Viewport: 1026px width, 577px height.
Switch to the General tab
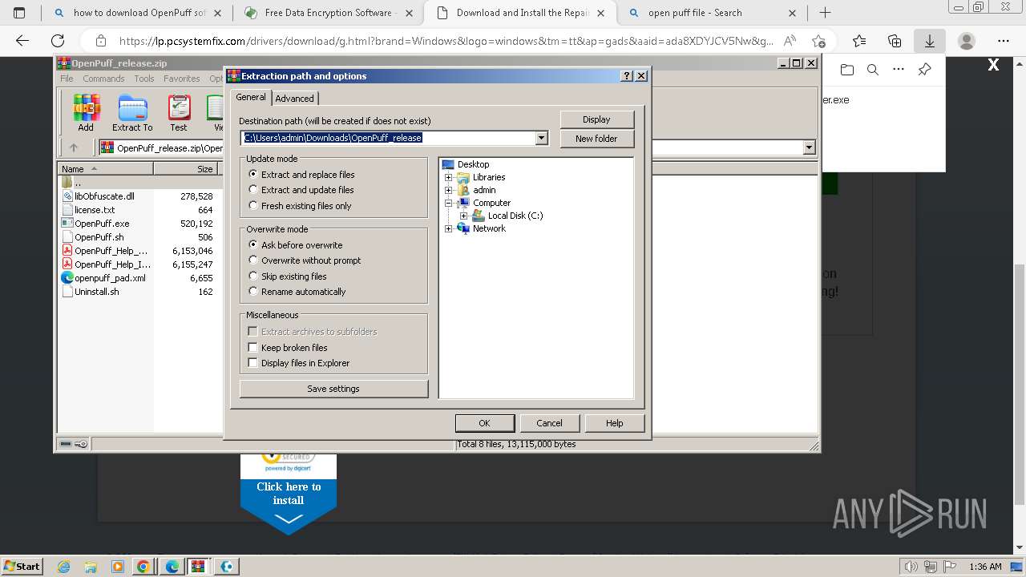coord(251,97)
